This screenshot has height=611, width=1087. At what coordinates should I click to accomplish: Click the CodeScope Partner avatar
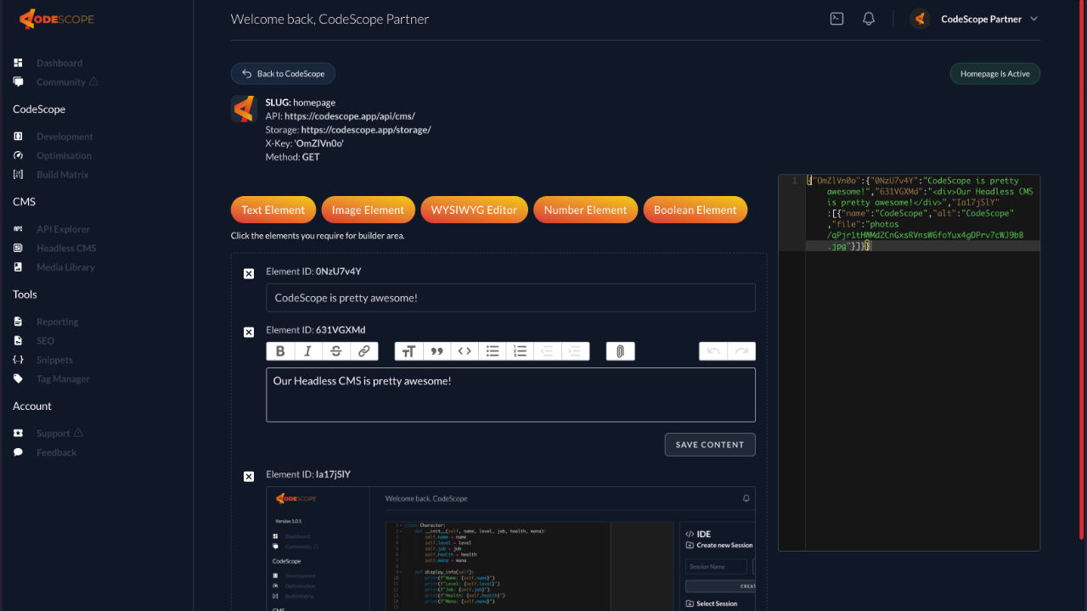(x=920, y=19)
